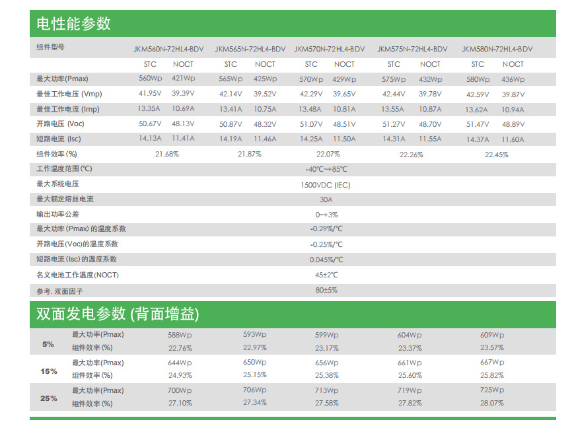
Task: Select the 开路电压(Voc)的温度系数 row label
Action: [77, 244]
